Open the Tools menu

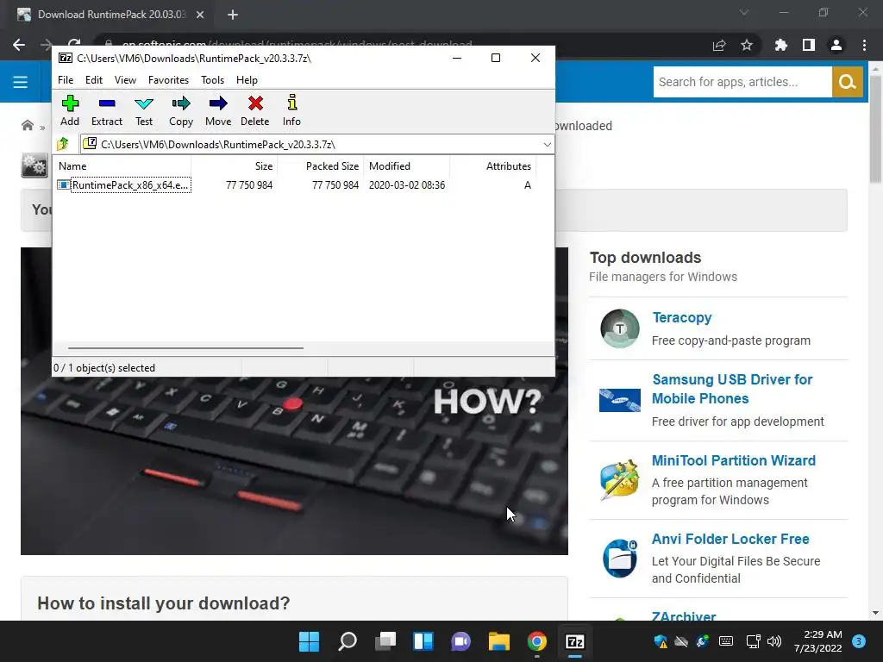[212, 80]
